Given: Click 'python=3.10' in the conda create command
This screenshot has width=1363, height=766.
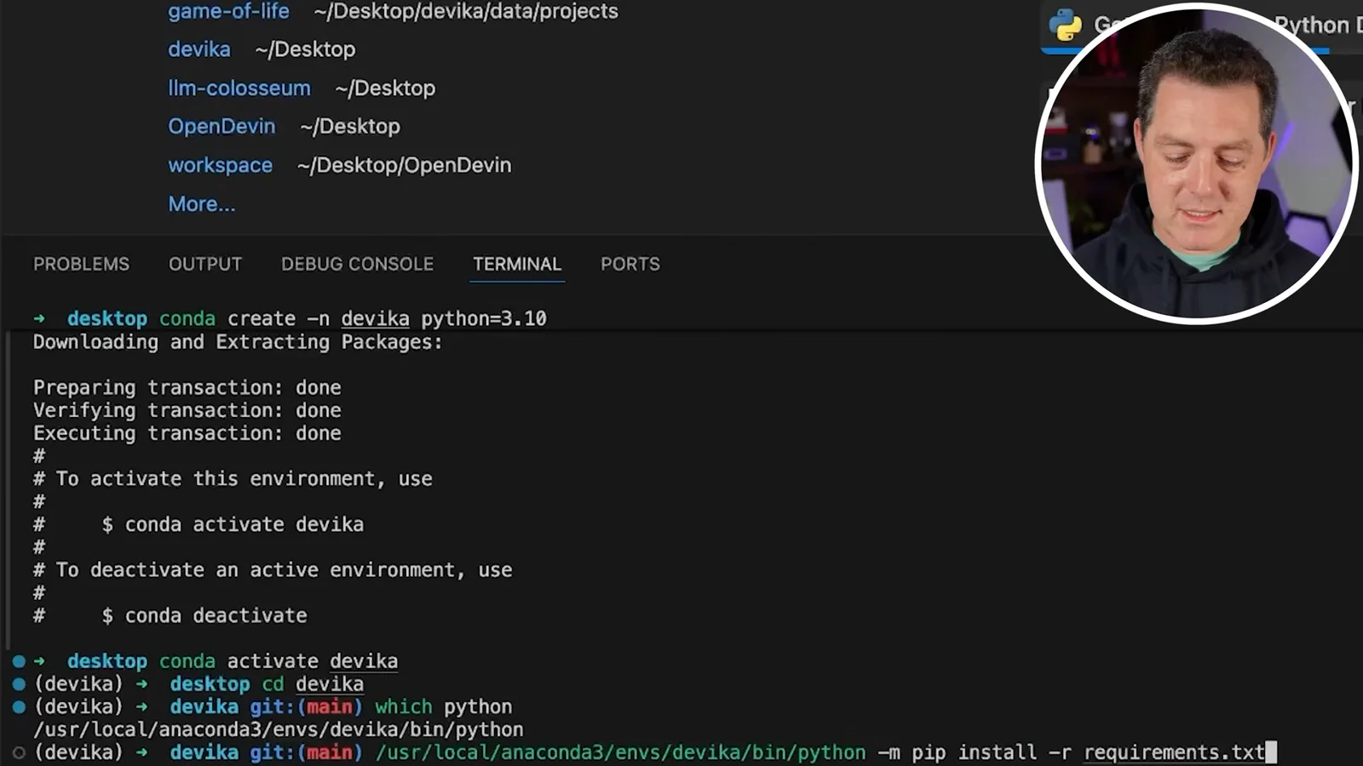Looking at the screenshot, I should [484, 319].
